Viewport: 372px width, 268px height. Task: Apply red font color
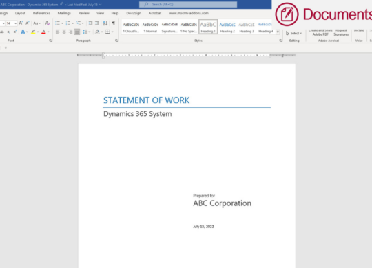point(43,32)
